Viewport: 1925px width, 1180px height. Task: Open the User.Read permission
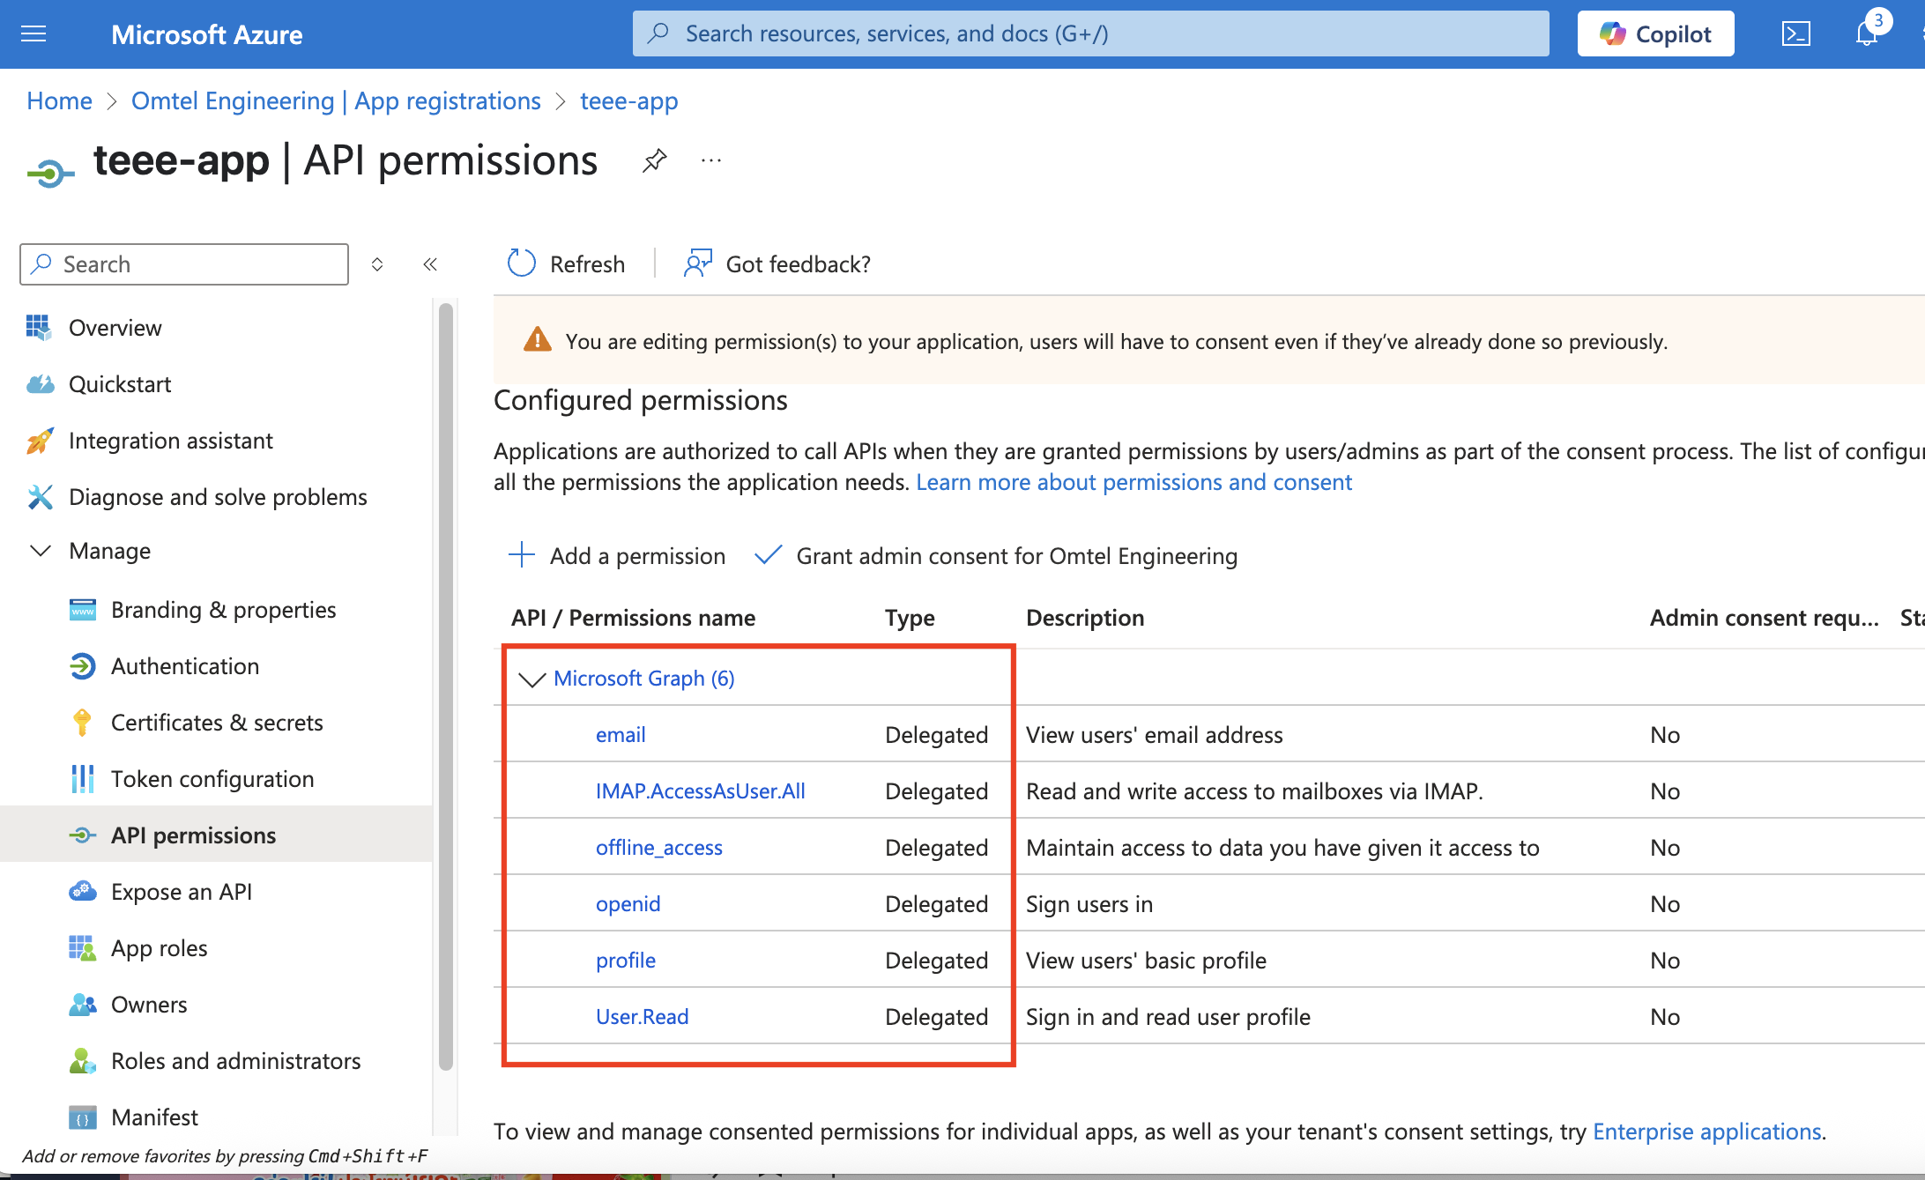(x=643, y=1017)
